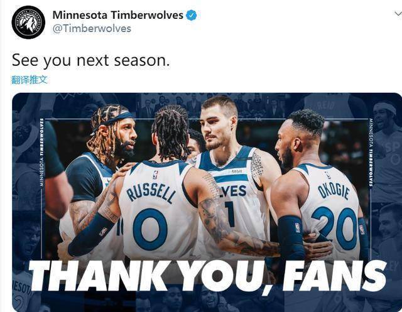Click the fitbit sponsor patch on jersey
Screen dimensions: 402x312
tap(237, 171)
